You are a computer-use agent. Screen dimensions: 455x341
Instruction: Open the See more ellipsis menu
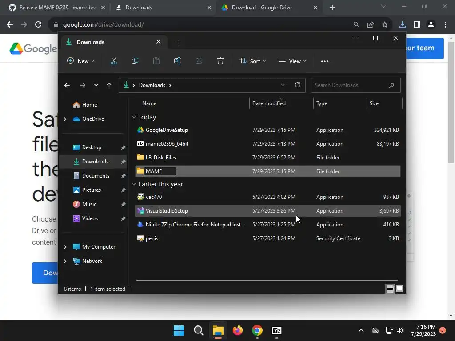325,61
